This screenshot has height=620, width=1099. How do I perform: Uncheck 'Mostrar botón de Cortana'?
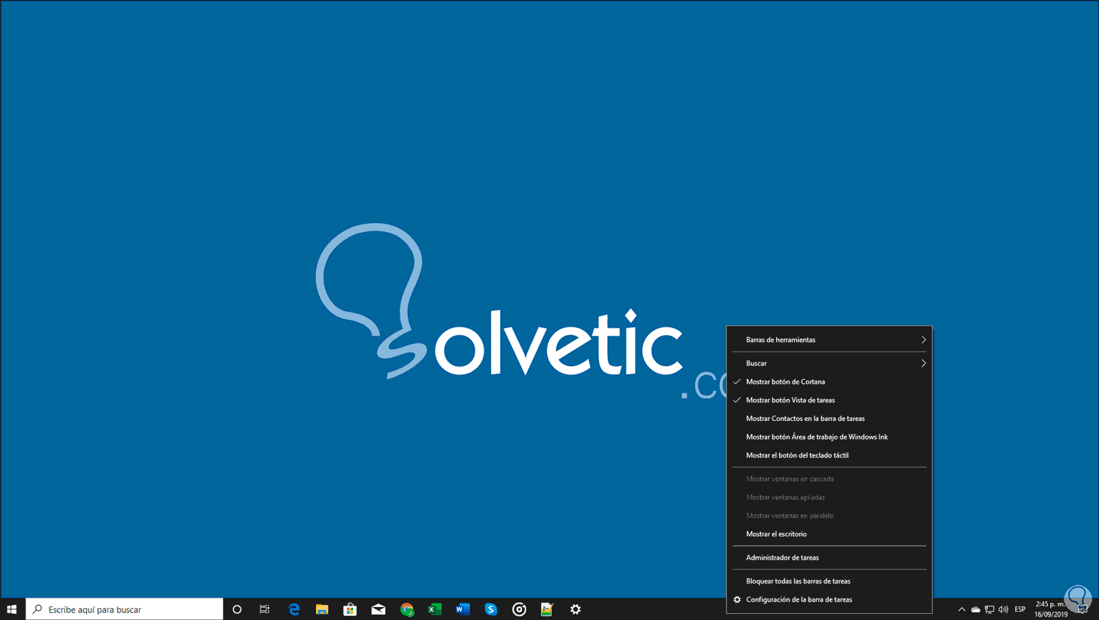829,382
